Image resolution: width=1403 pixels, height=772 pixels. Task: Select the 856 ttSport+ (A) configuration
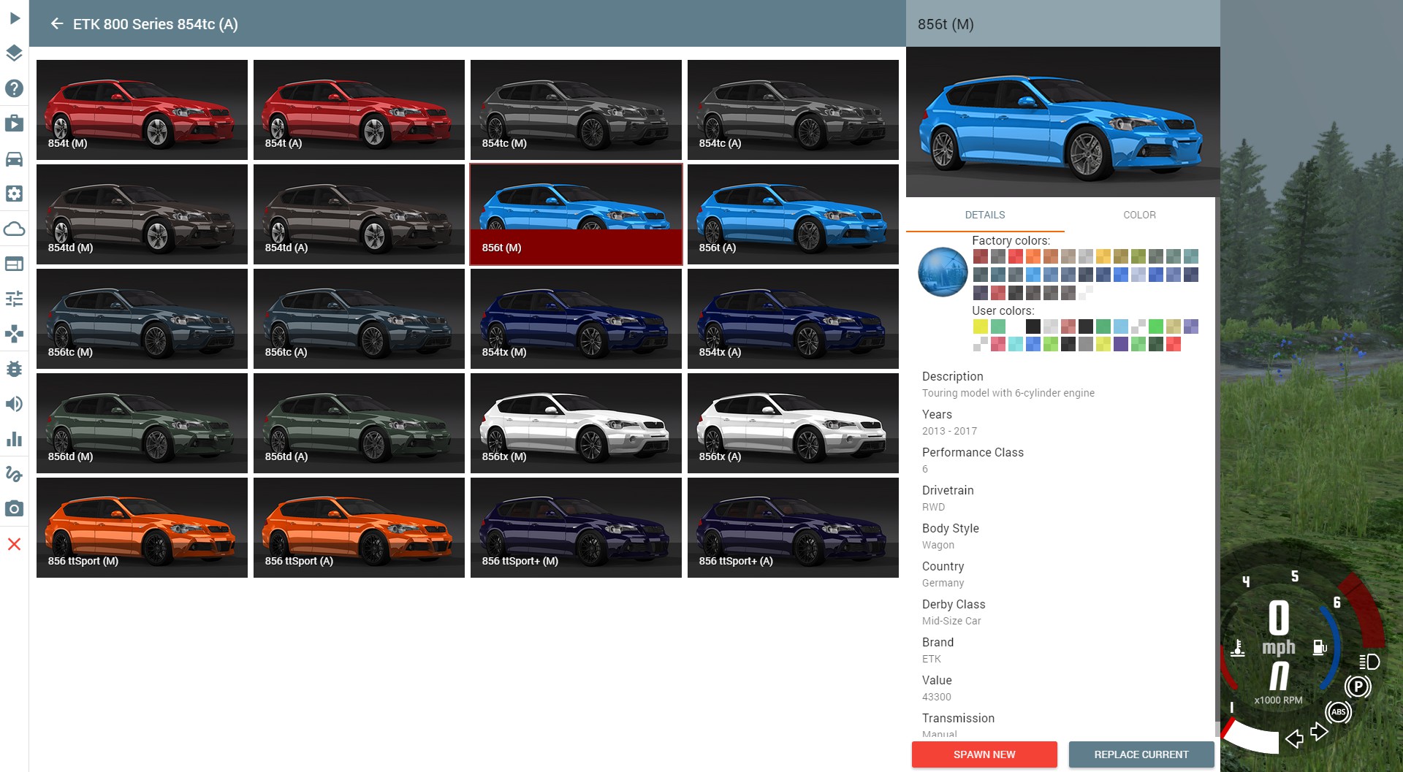793,527
